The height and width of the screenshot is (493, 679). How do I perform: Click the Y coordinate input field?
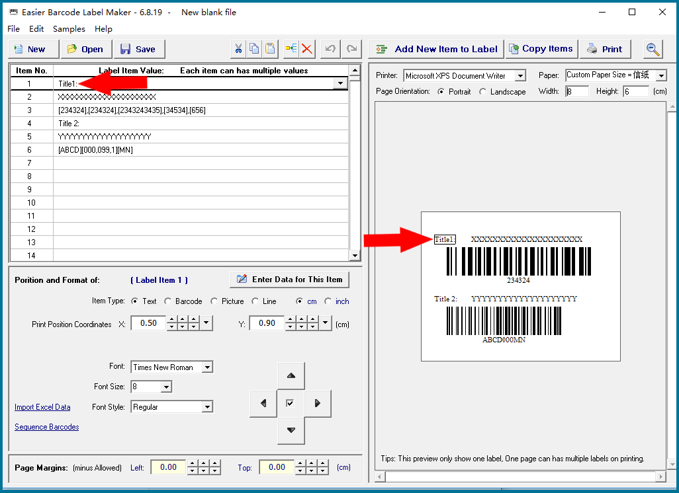267,323
